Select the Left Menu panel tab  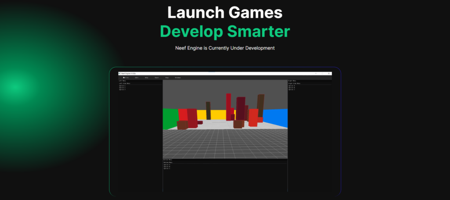122,81
